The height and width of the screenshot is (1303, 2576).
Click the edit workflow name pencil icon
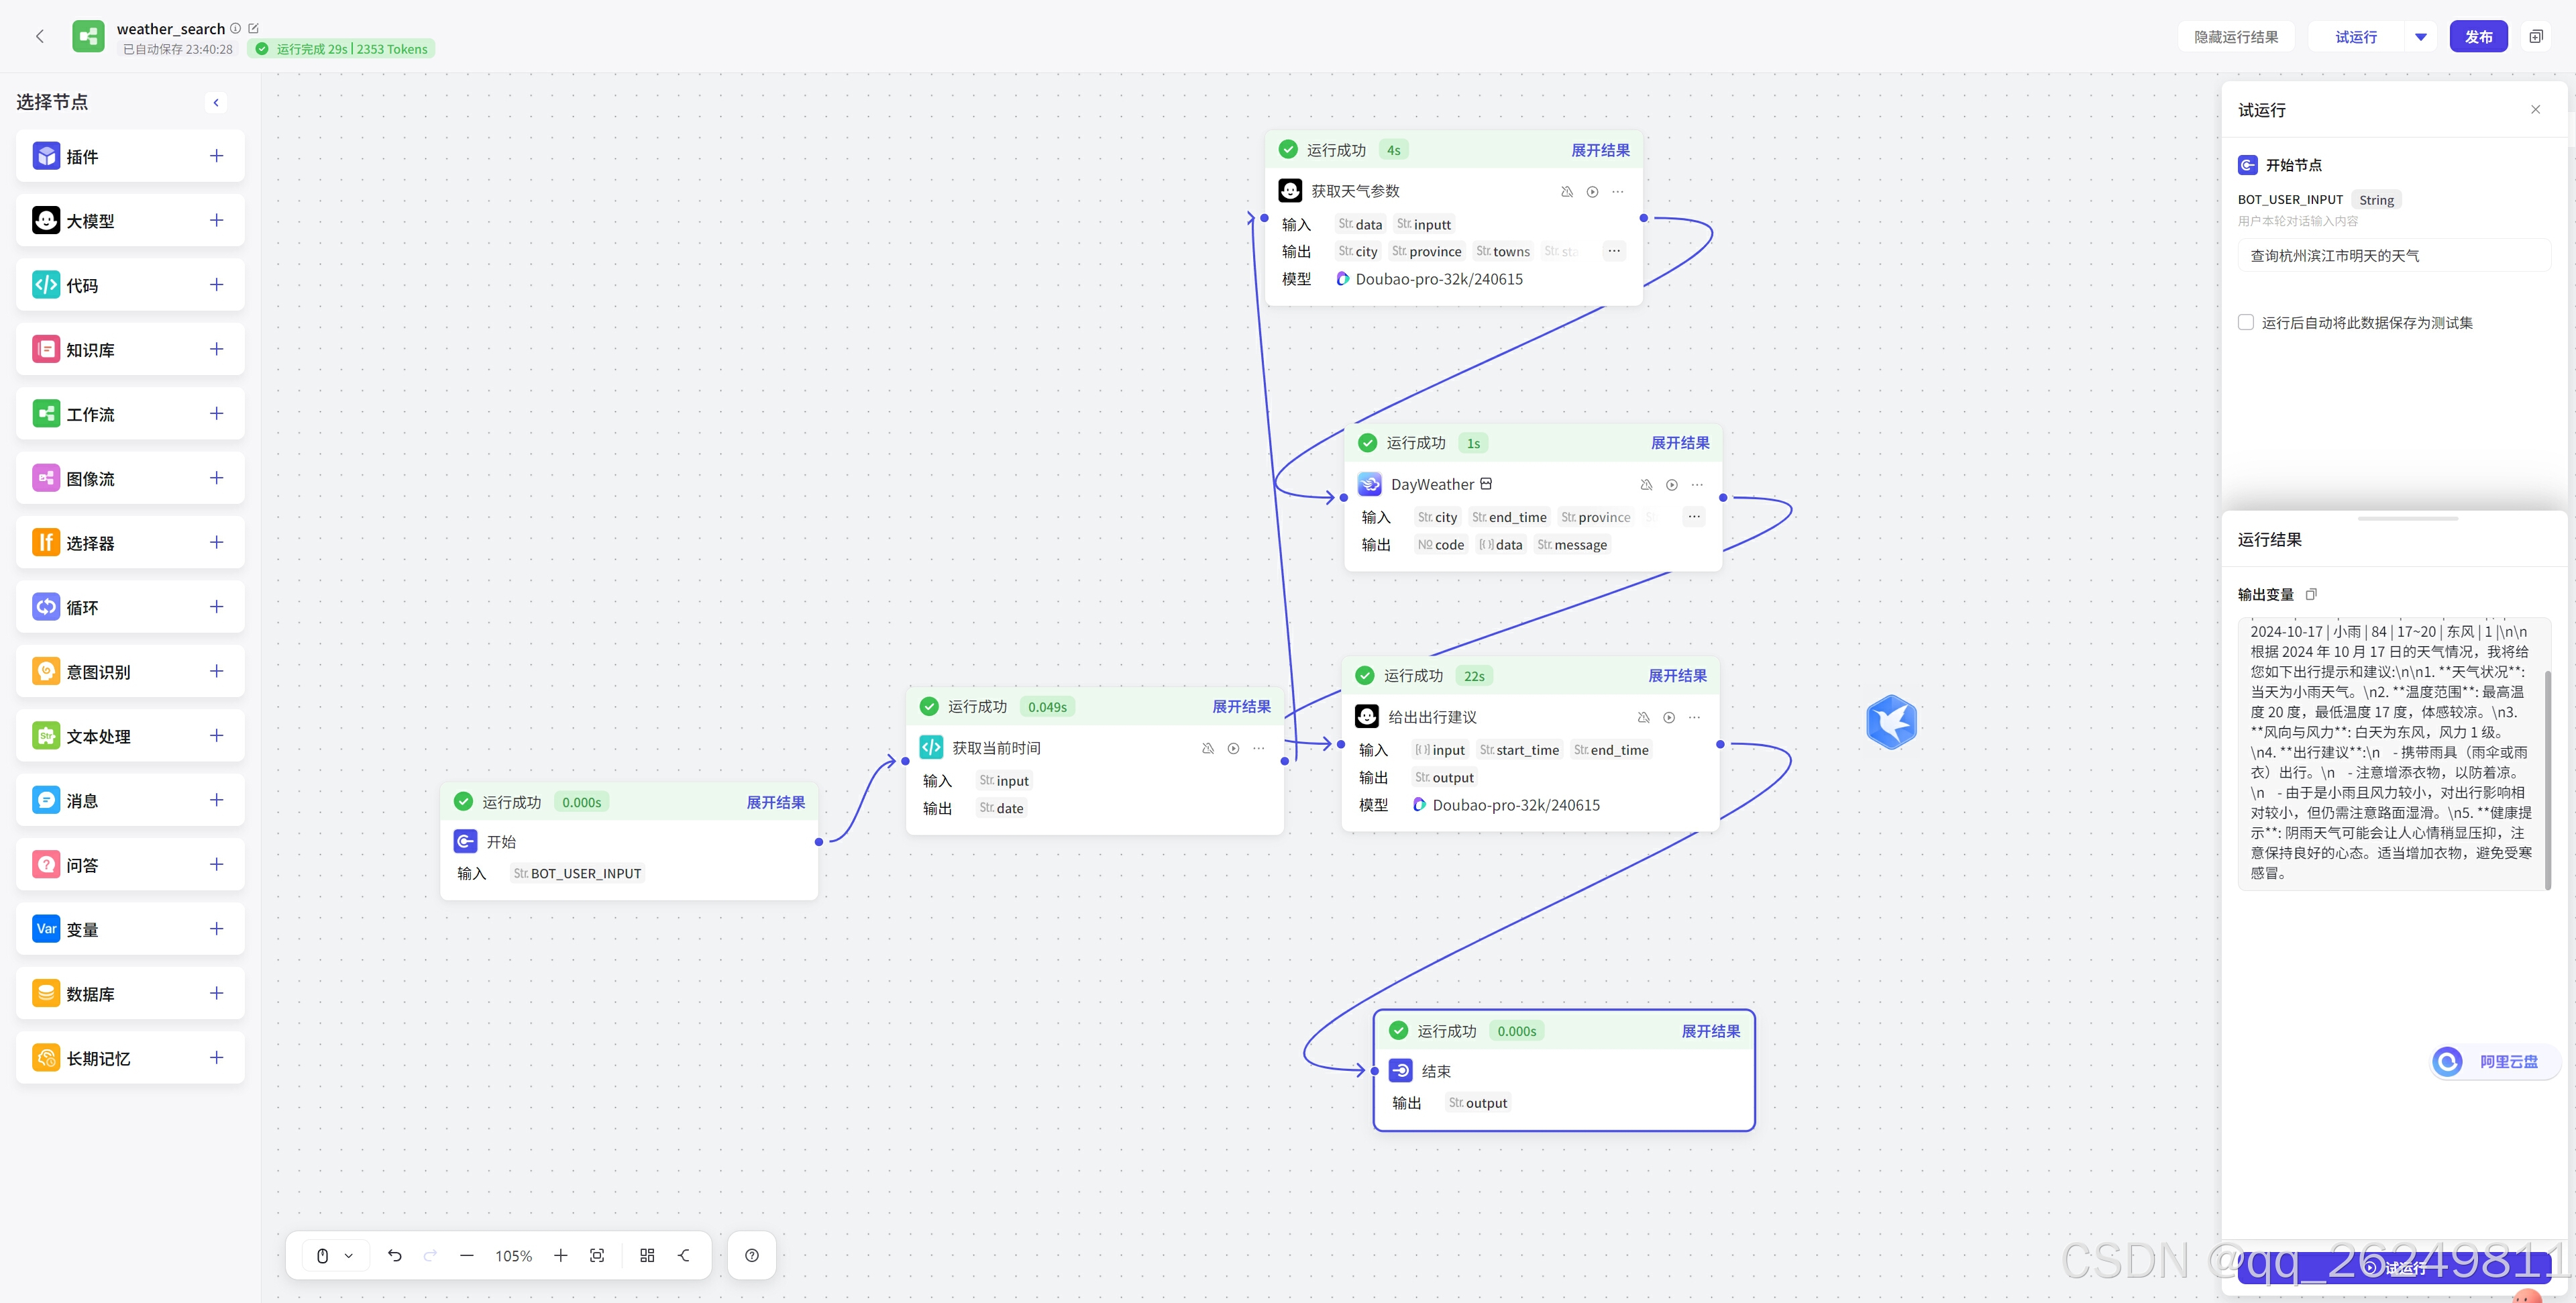tap(253, 28)
